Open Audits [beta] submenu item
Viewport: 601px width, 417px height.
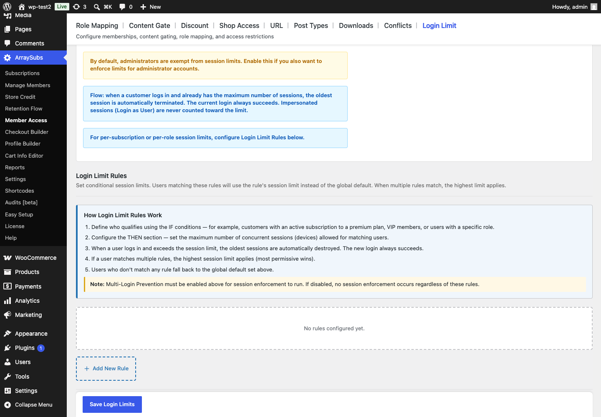[21, 202]
